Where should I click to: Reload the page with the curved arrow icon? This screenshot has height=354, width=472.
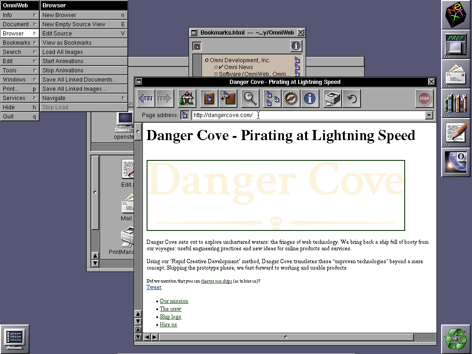[351, 99]
